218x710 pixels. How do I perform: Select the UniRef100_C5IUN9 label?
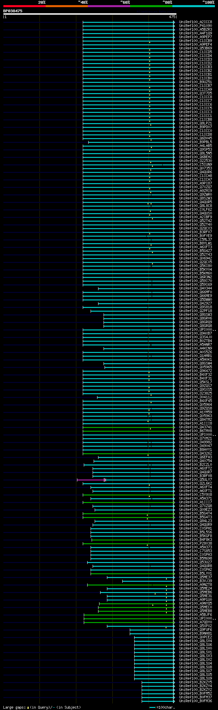point(196,165)
